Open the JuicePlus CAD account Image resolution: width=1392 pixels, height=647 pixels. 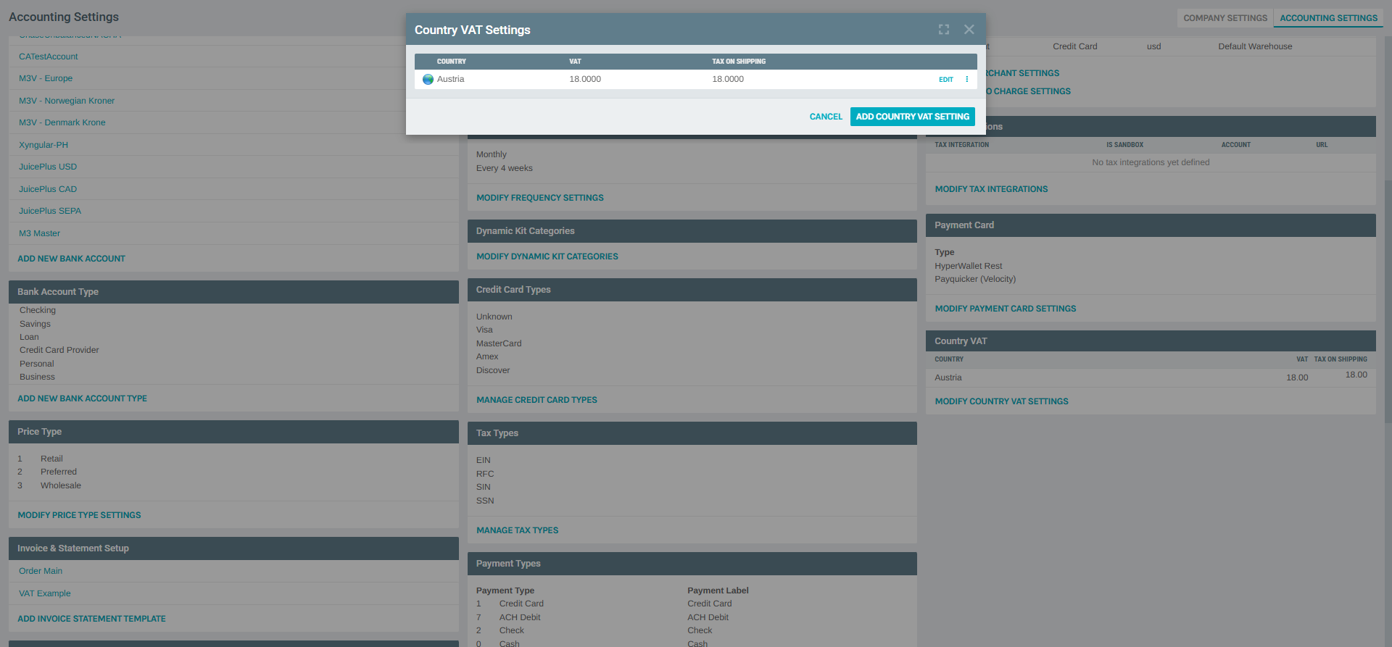(x=48, y=189)
